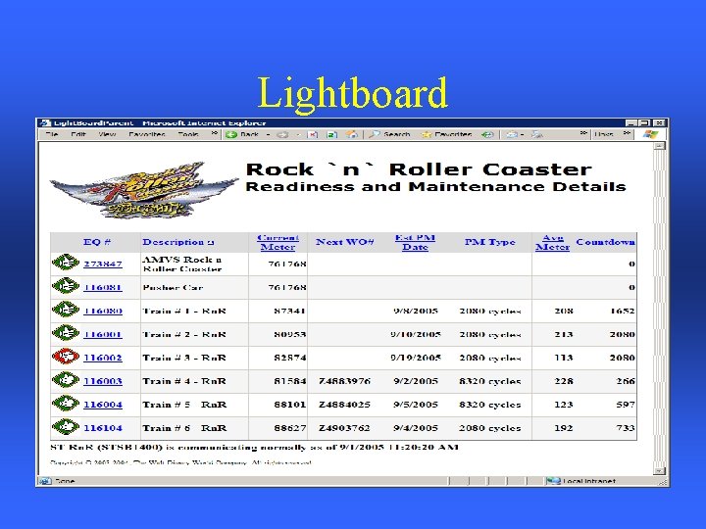Click the red status icon for Train # 3
Viewport: 706px width, 529px height.
click(66, 357)
